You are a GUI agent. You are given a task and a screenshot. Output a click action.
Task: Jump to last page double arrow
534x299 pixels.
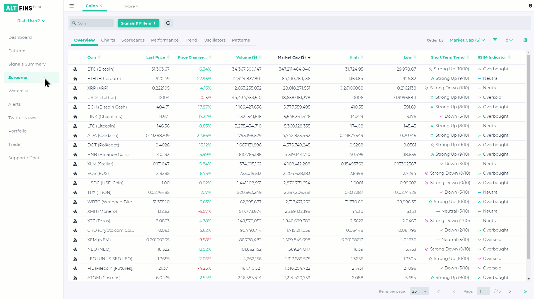click(x=525, y=291)
